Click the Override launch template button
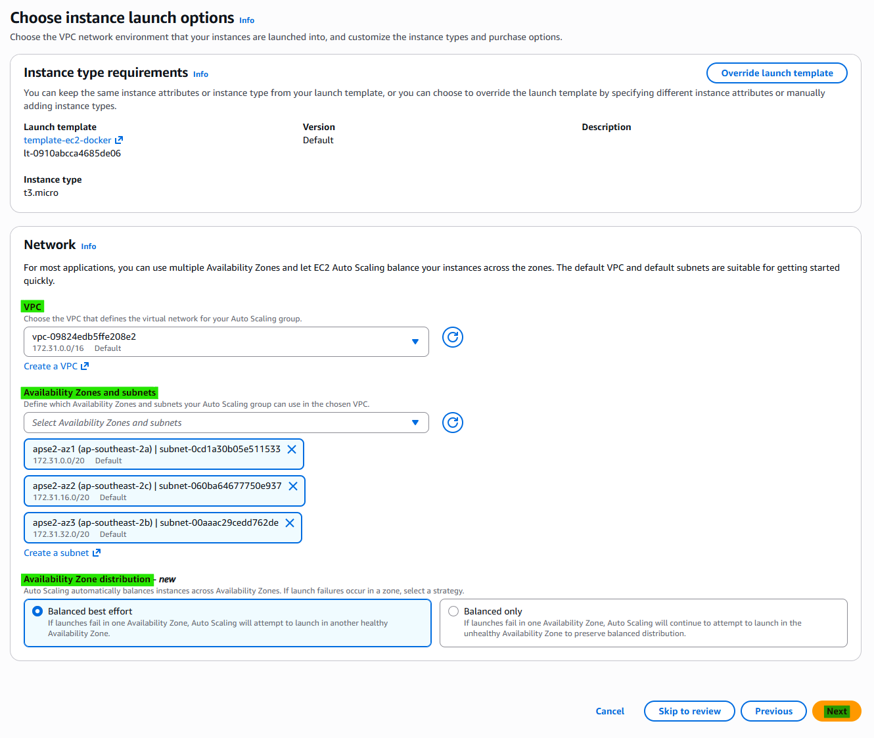Image resolution: width=874 pixels, height=738 pixels. tap(777, 73)
